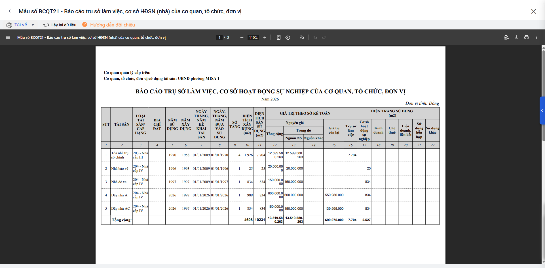
Task: Open the PDF viewer more options menu
Action: coord(537,37)
